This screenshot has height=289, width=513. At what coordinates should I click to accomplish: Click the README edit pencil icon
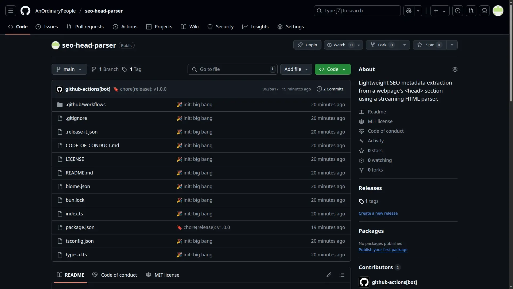329,275
